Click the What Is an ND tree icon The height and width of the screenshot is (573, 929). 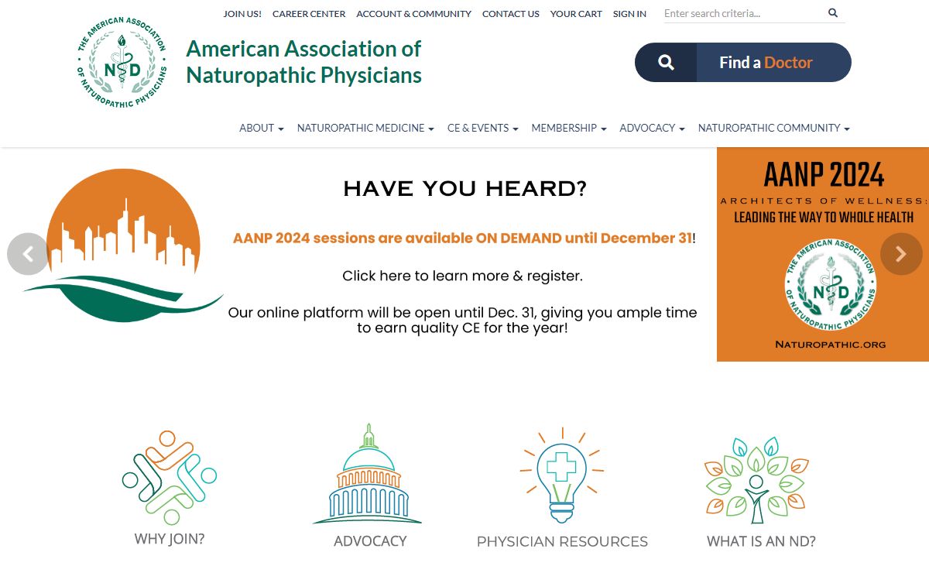tap(756, 480)
